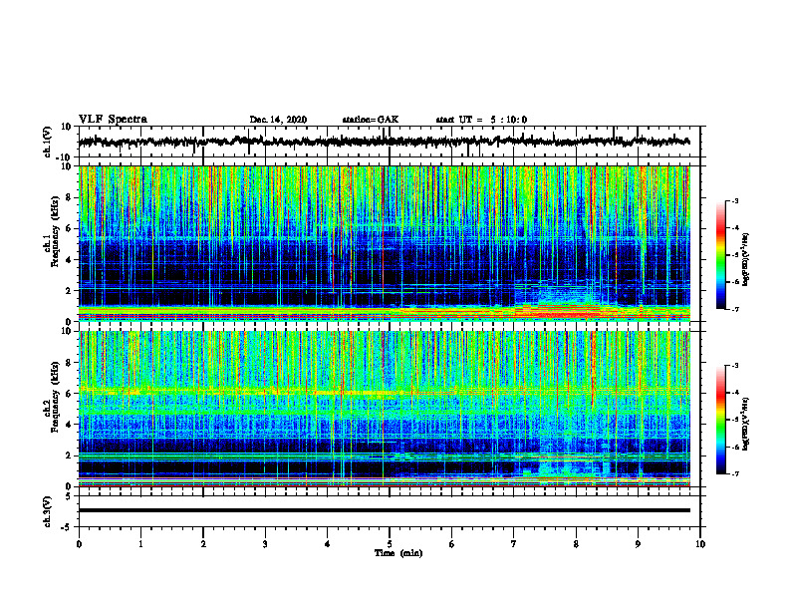
Task: Click the ch.1 'Frequency (kHz)' axis label
Action: [55, 232]
